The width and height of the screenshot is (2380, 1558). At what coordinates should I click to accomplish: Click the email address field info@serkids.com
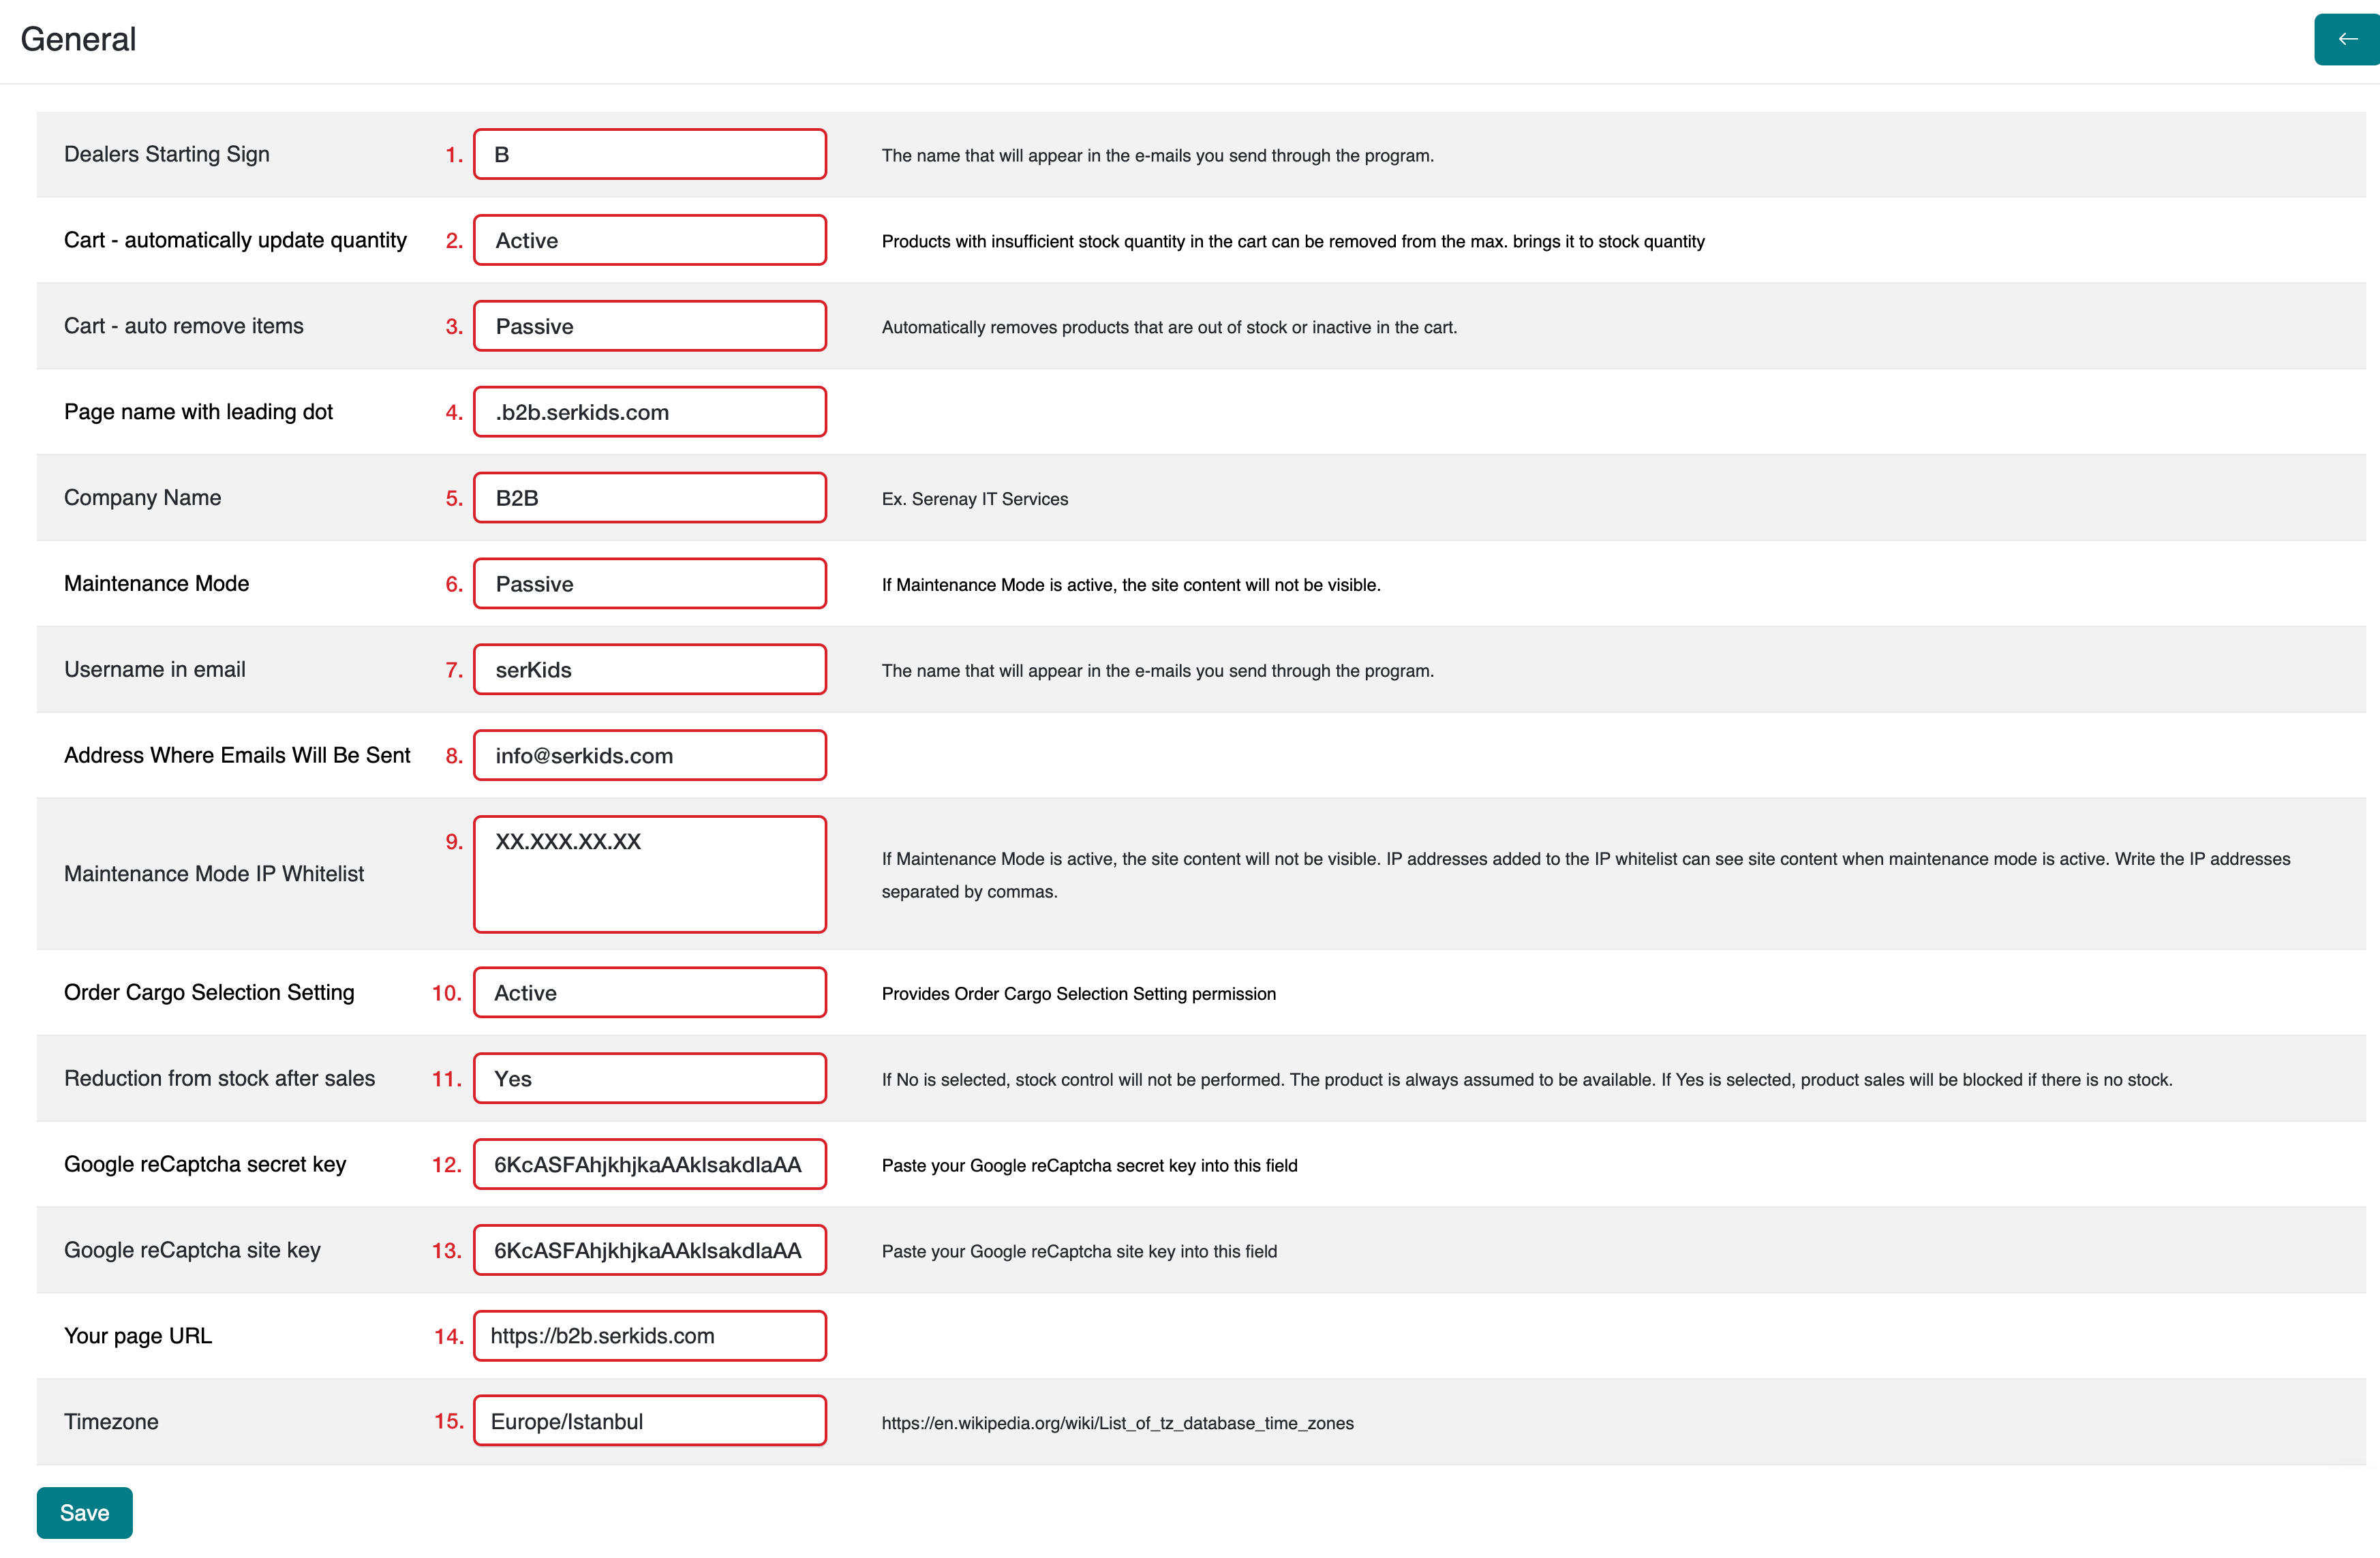pos(649,756)
